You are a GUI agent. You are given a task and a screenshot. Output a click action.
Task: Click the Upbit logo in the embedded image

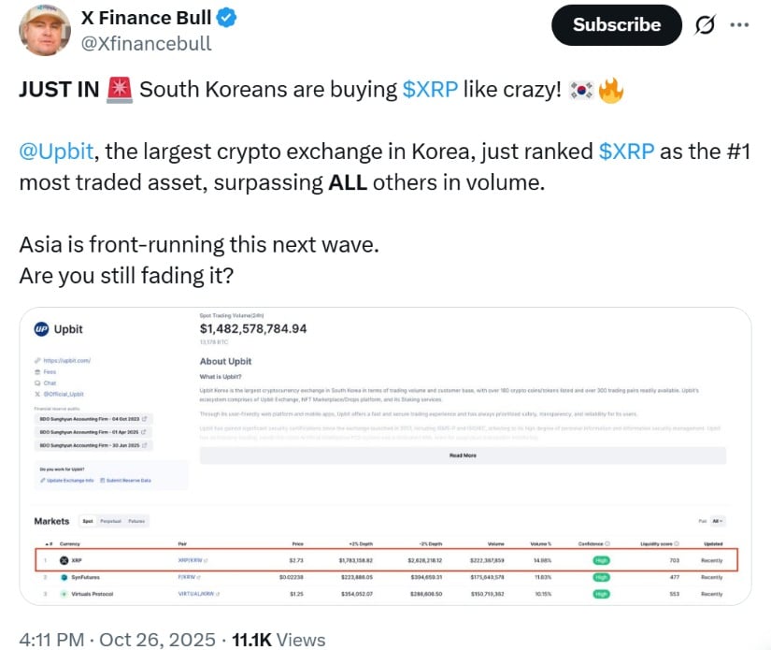pyautogui.click(x=41, y=328)
